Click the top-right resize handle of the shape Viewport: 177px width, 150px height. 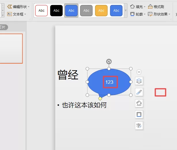(131, 69)
